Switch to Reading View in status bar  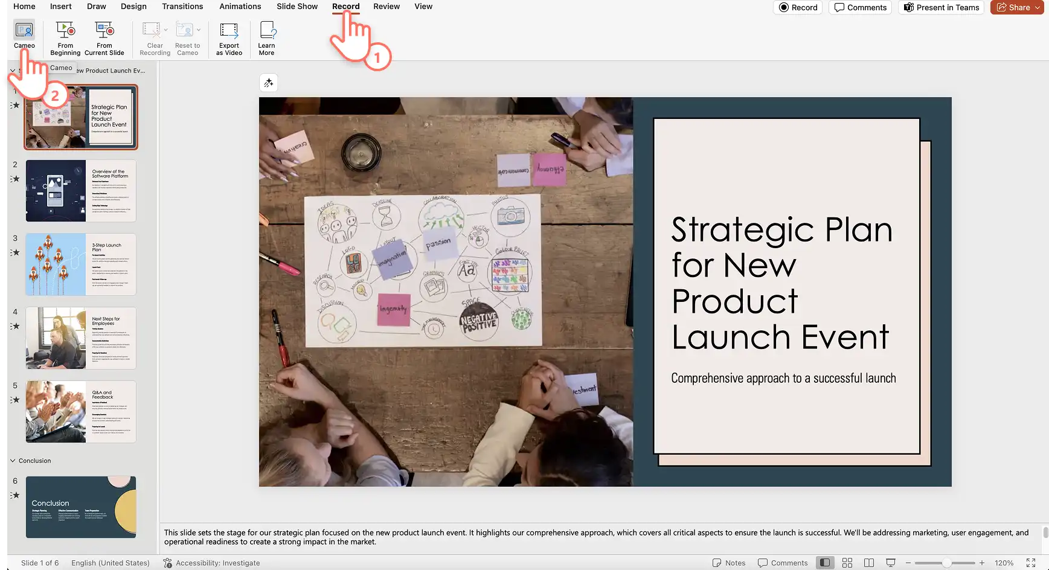(869, 563)
